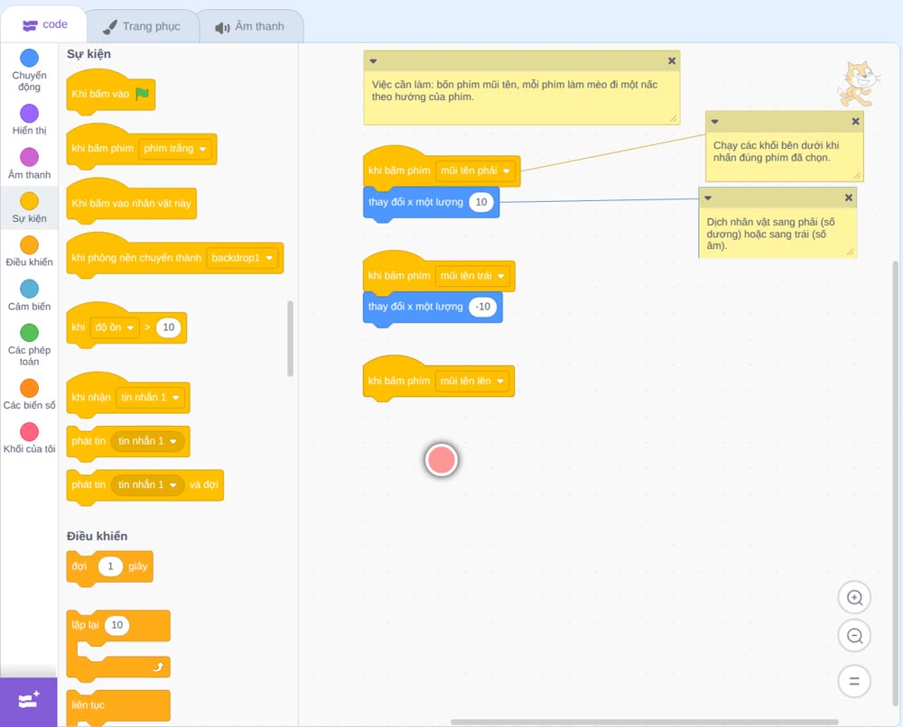Open the mũi tên trái key dropdown
The image size is (903, 727).
click(x=472, y=276)
